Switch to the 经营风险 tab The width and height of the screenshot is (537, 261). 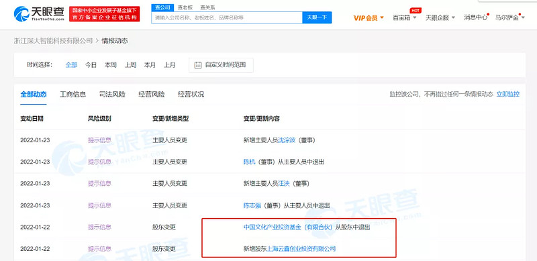click(x=152, y=95)
